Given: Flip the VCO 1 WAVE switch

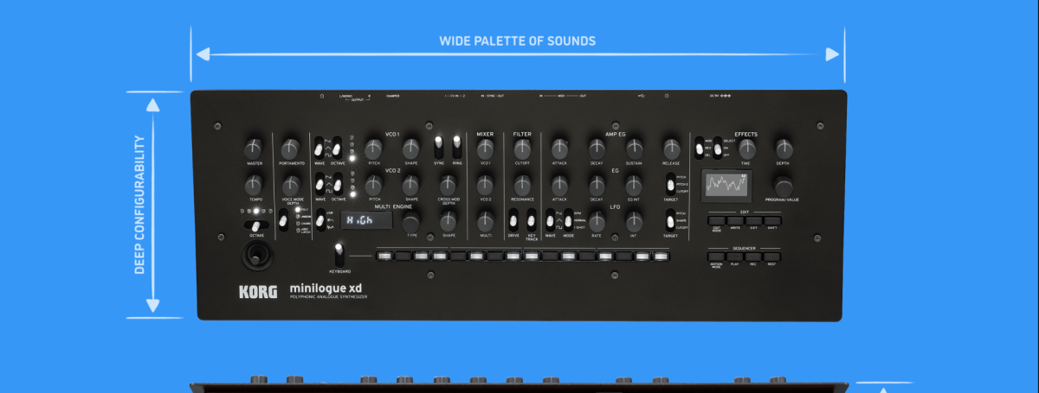Looking at the screenshot, I should (319, 146).
